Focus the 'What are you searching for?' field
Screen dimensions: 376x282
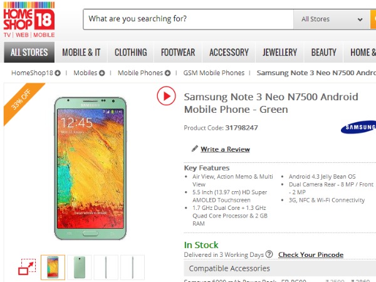188,19
